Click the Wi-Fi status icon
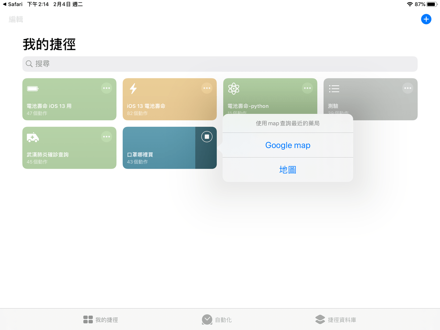The image size is (440, 330). coord(410,4)
